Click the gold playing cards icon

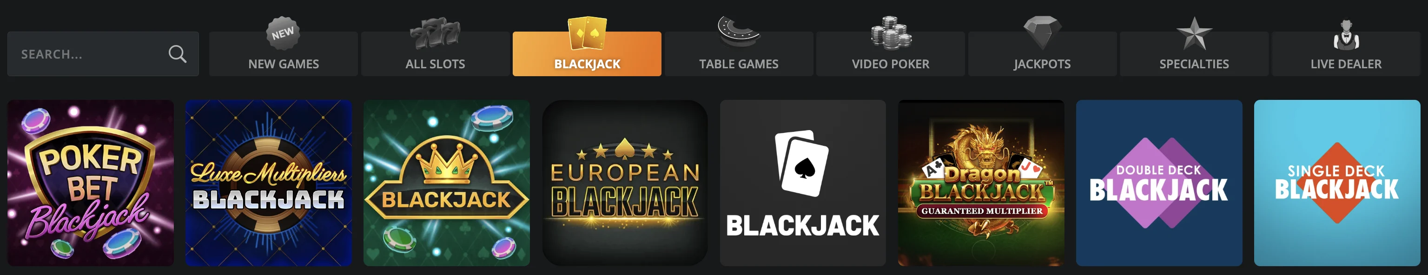(587, 33)
